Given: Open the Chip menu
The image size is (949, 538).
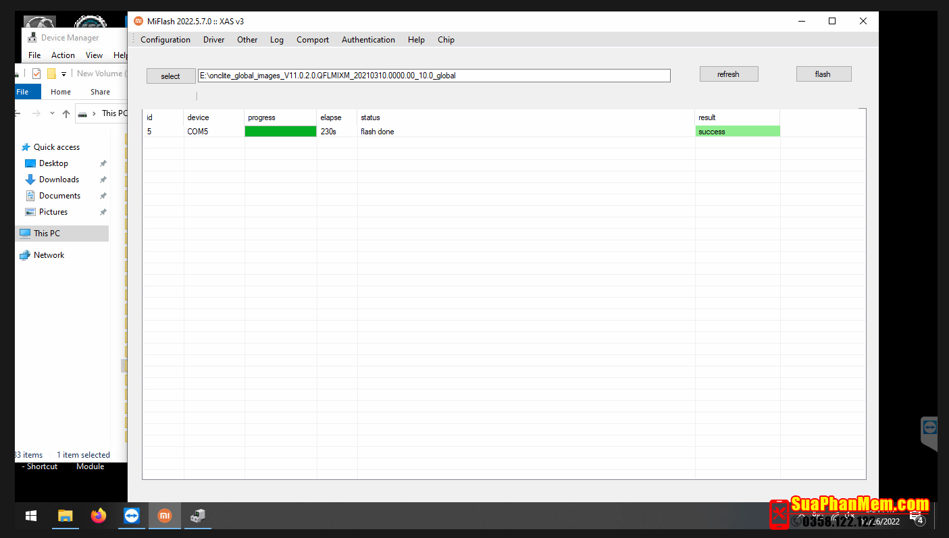Looking at the screenshot, I should coord(446,40).
